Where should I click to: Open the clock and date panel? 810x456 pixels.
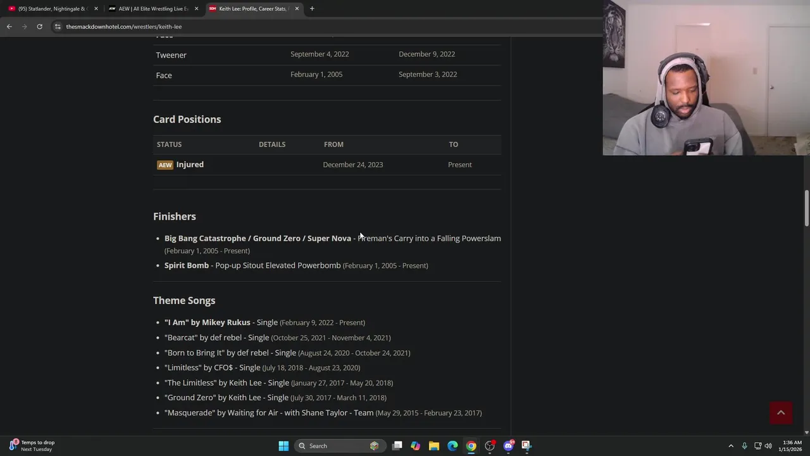(792, 446)
